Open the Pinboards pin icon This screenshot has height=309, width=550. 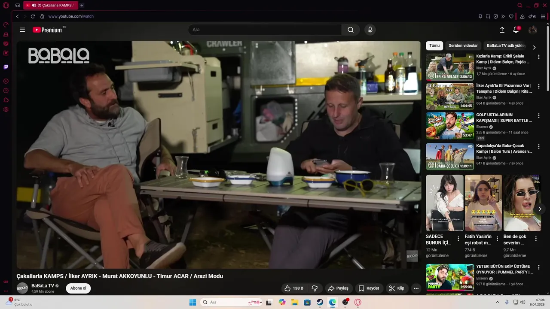tap(480, 16)
